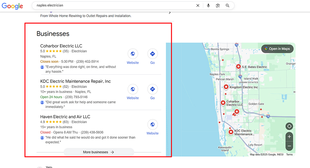
Task: Click the Lely Resort map label
Action: [255, 145]
